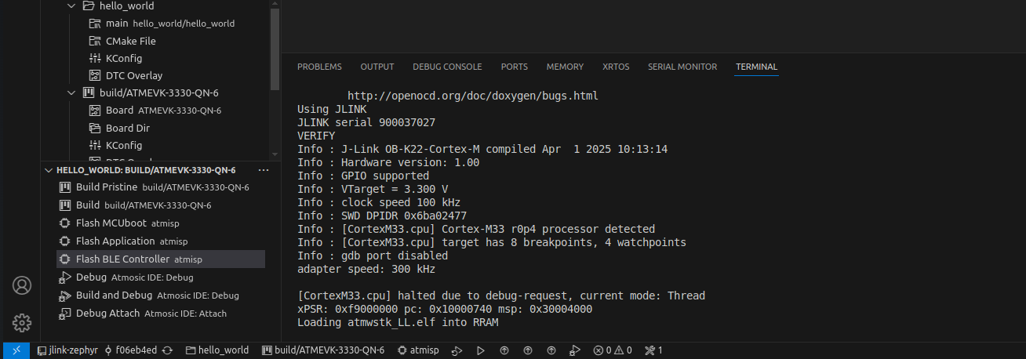The image size is (1026, 359).
Task: Click the play run icon in status bar
Action: click(x=481, y=350)
